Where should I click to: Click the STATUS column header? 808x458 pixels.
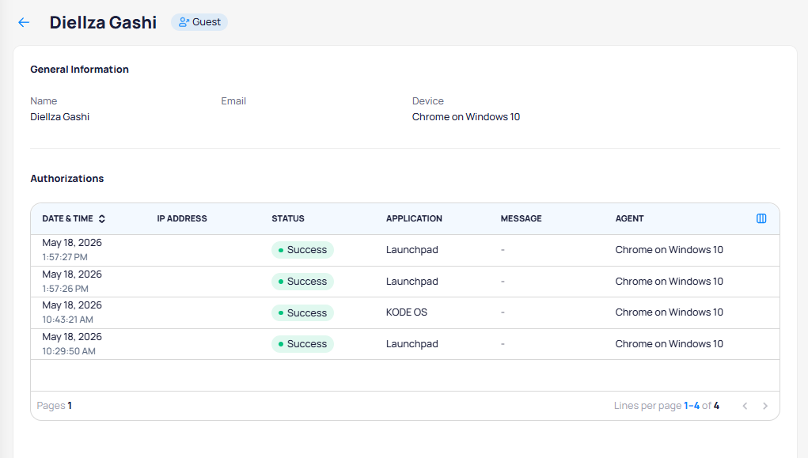288,218
